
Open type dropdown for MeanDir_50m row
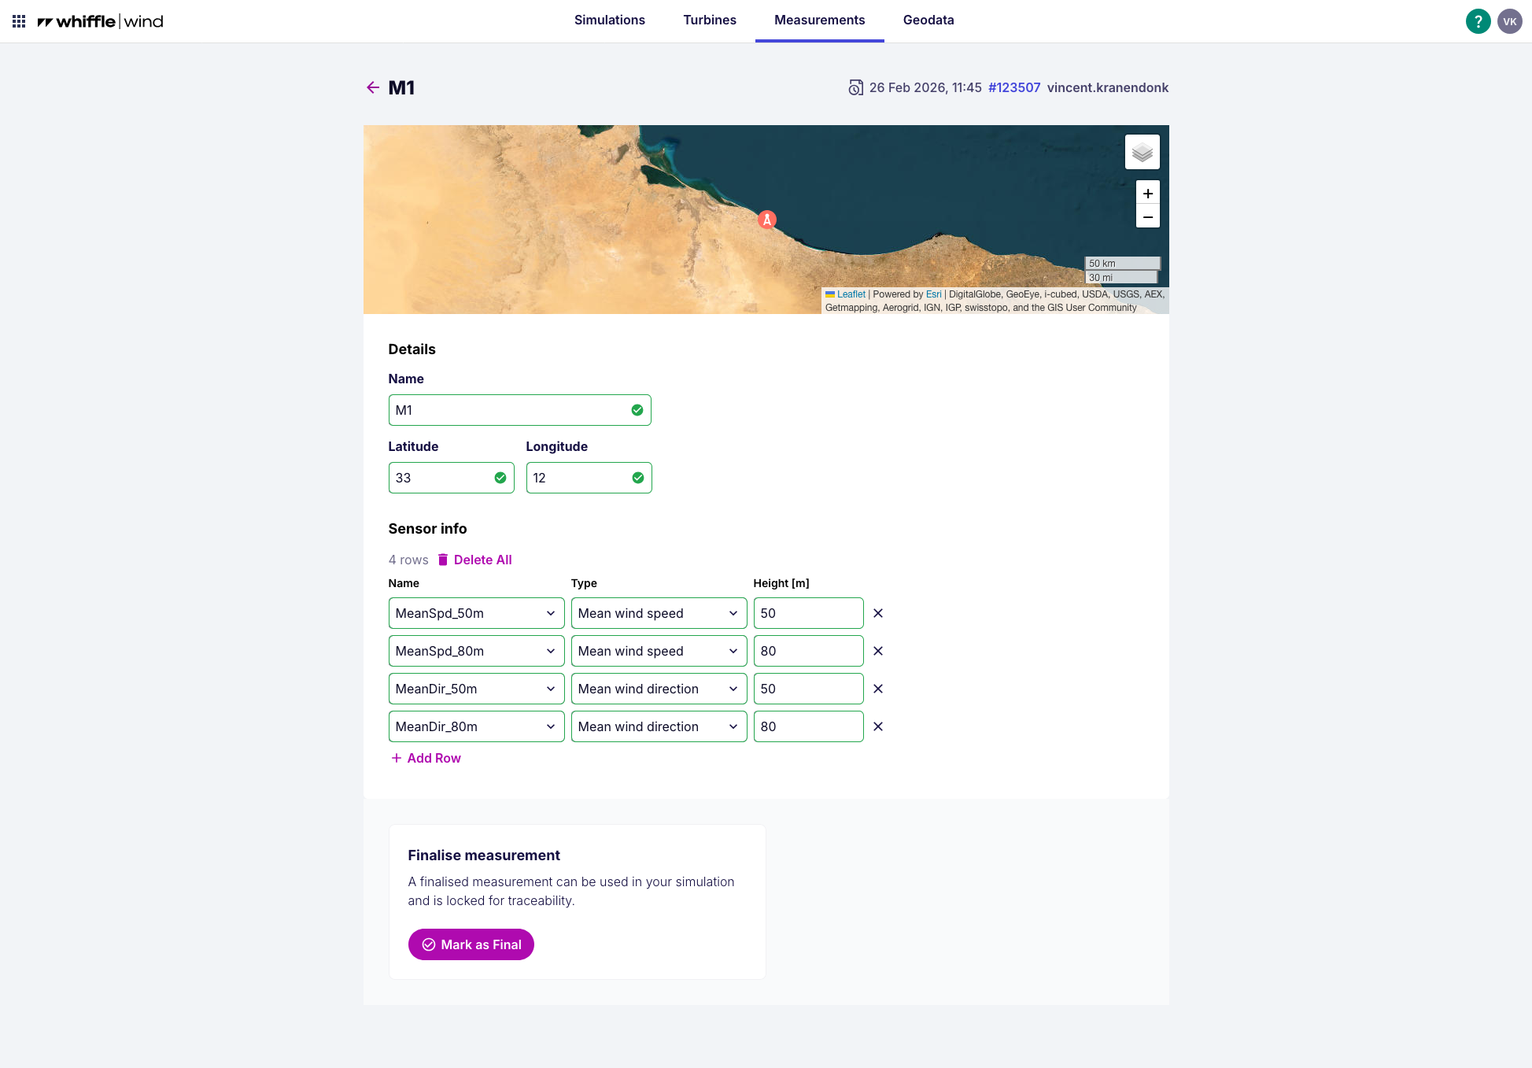pyautogui.click(x=659, y=689)
